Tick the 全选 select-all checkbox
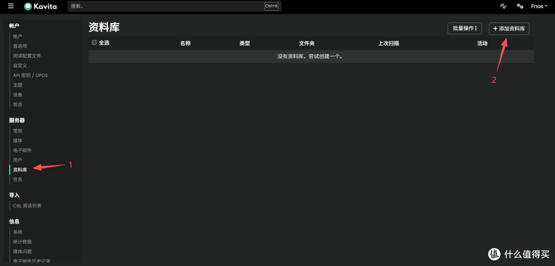 click(94, 43)
